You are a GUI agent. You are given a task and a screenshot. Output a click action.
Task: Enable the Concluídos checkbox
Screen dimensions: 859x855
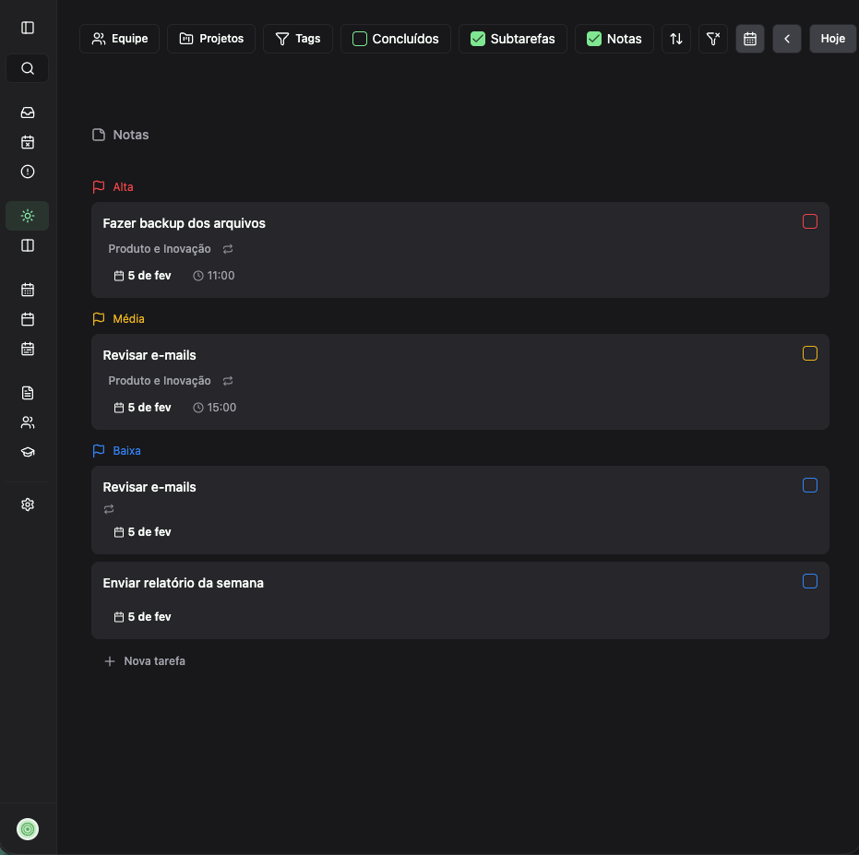[360, 39]
